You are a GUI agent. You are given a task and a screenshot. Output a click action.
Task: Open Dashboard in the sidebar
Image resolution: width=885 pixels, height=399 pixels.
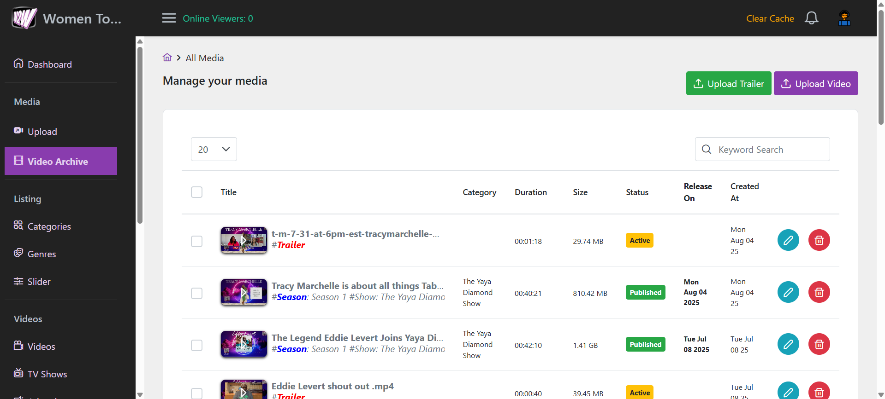tap(61, 64)
